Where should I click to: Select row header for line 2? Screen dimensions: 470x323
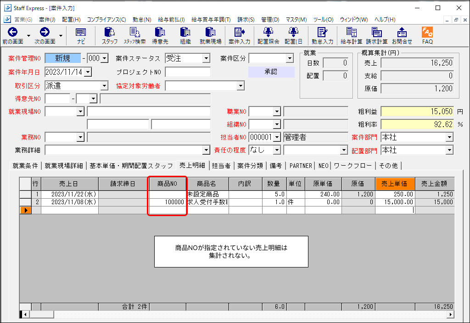[26, 202]
